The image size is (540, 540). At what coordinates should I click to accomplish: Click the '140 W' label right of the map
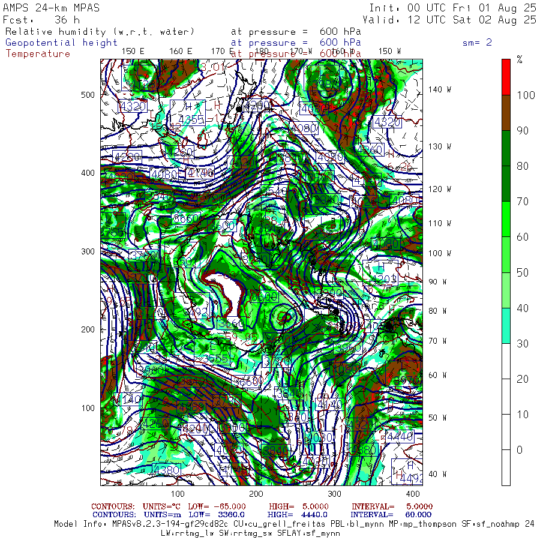click(x=440, y=89)
